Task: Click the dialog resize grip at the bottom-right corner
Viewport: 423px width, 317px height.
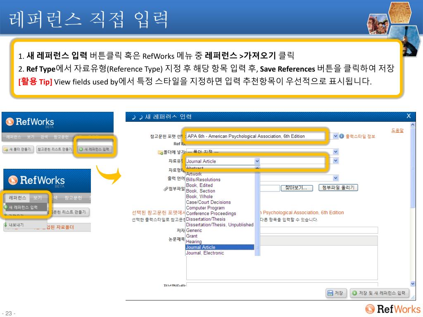Action: 413,297
